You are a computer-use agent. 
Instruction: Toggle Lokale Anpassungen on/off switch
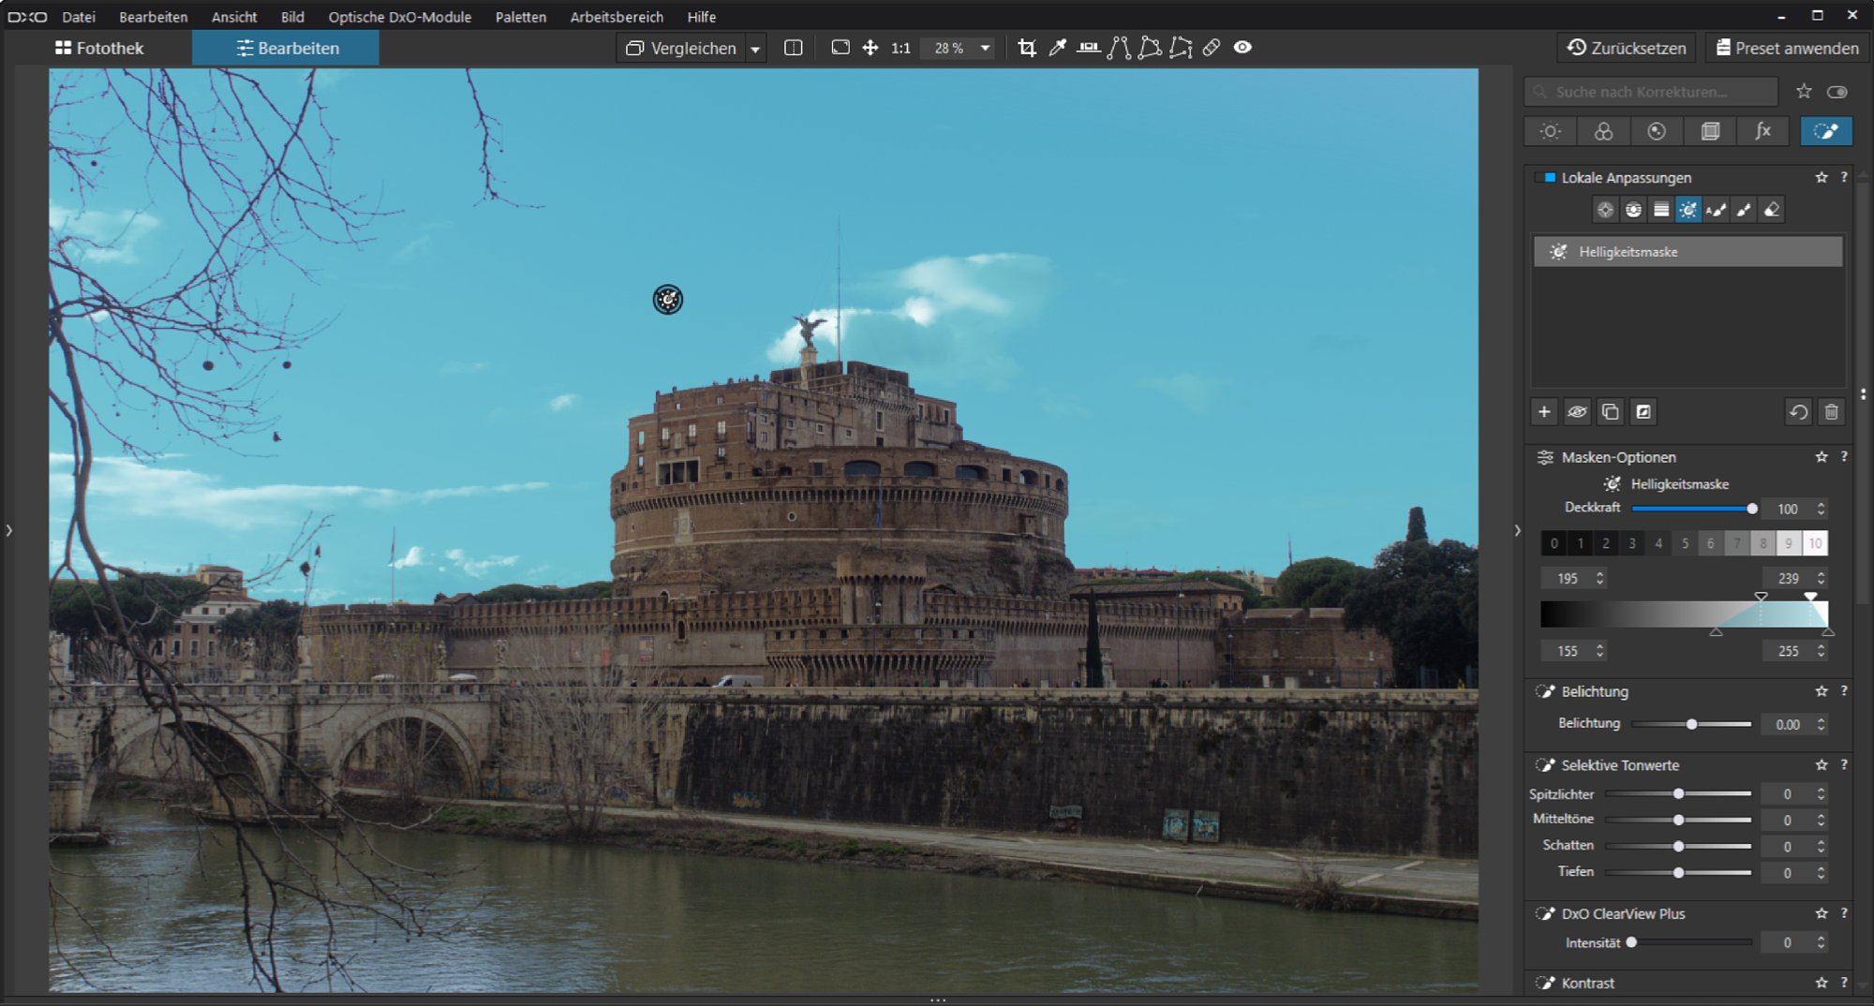(x=1549, y=177)
